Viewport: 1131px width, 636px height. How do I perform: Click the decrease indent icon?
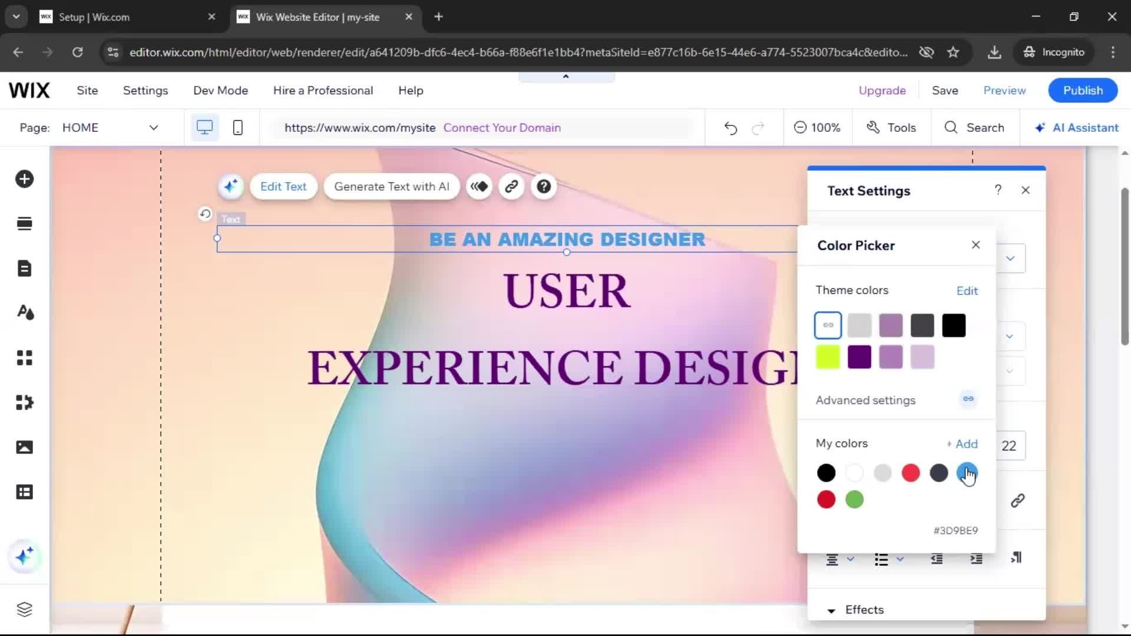(937, 559)
